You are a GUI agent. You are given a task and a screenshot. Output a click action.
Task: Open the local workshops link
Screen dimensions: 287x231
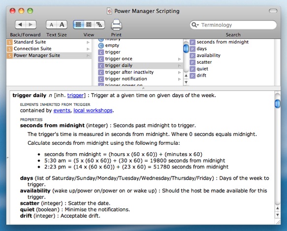pos(93,110)
